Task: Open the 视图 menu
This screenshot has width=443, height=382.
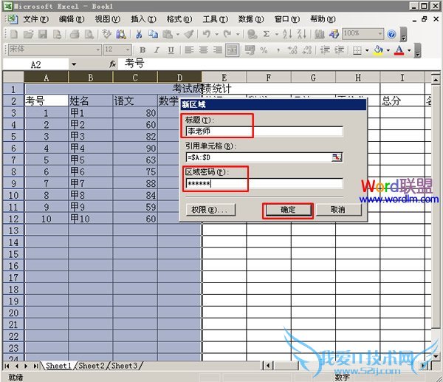Action: pyautogui.click(x=107, y=19)
